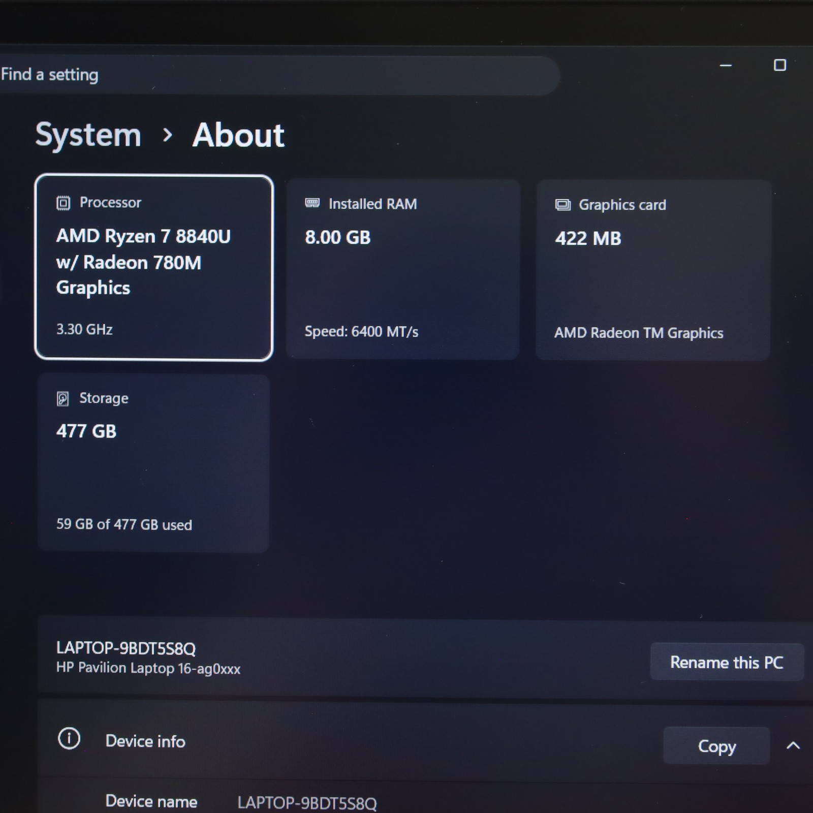Click the 422 MB graphics value
Screen dimensions: 813x813
(588, 239)
